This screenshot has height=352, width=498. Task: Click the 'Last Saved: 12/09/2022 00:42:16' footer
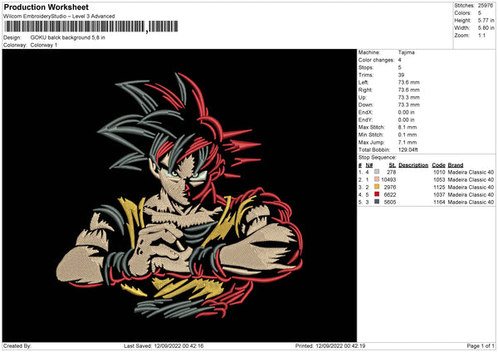(x=164, y=346)
